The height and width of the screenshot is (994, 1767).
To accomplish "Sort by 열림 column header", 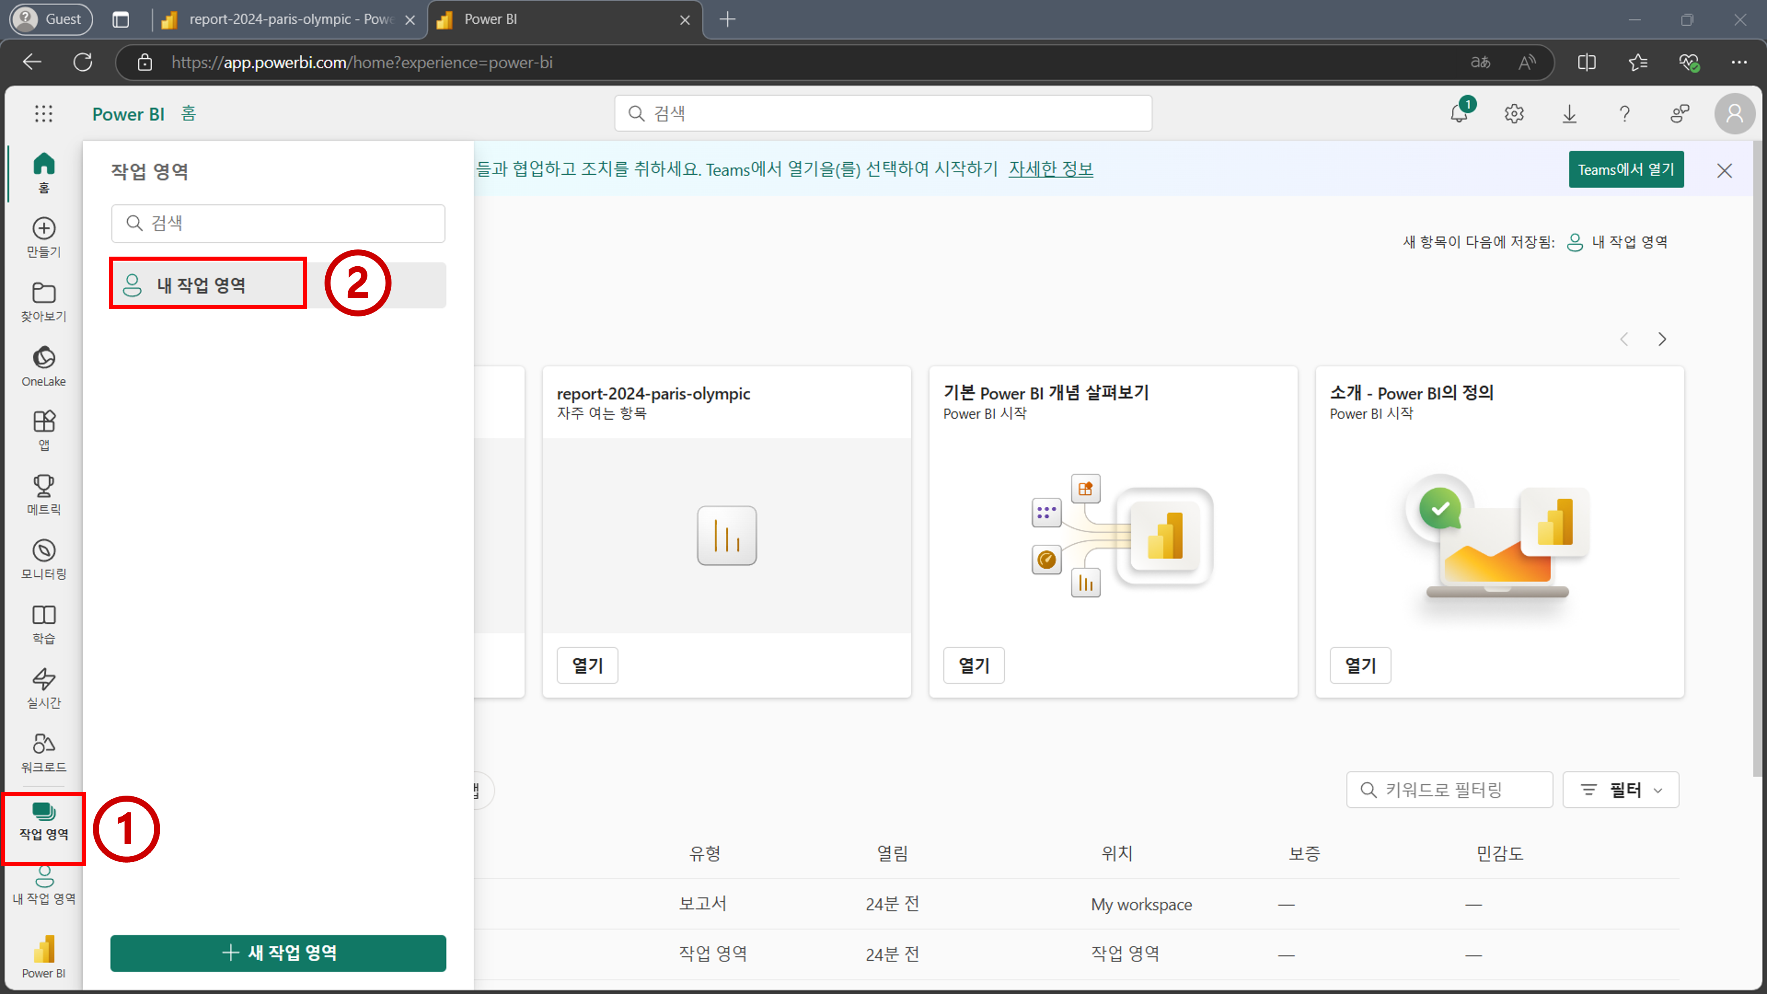I will tap(892, 853).
